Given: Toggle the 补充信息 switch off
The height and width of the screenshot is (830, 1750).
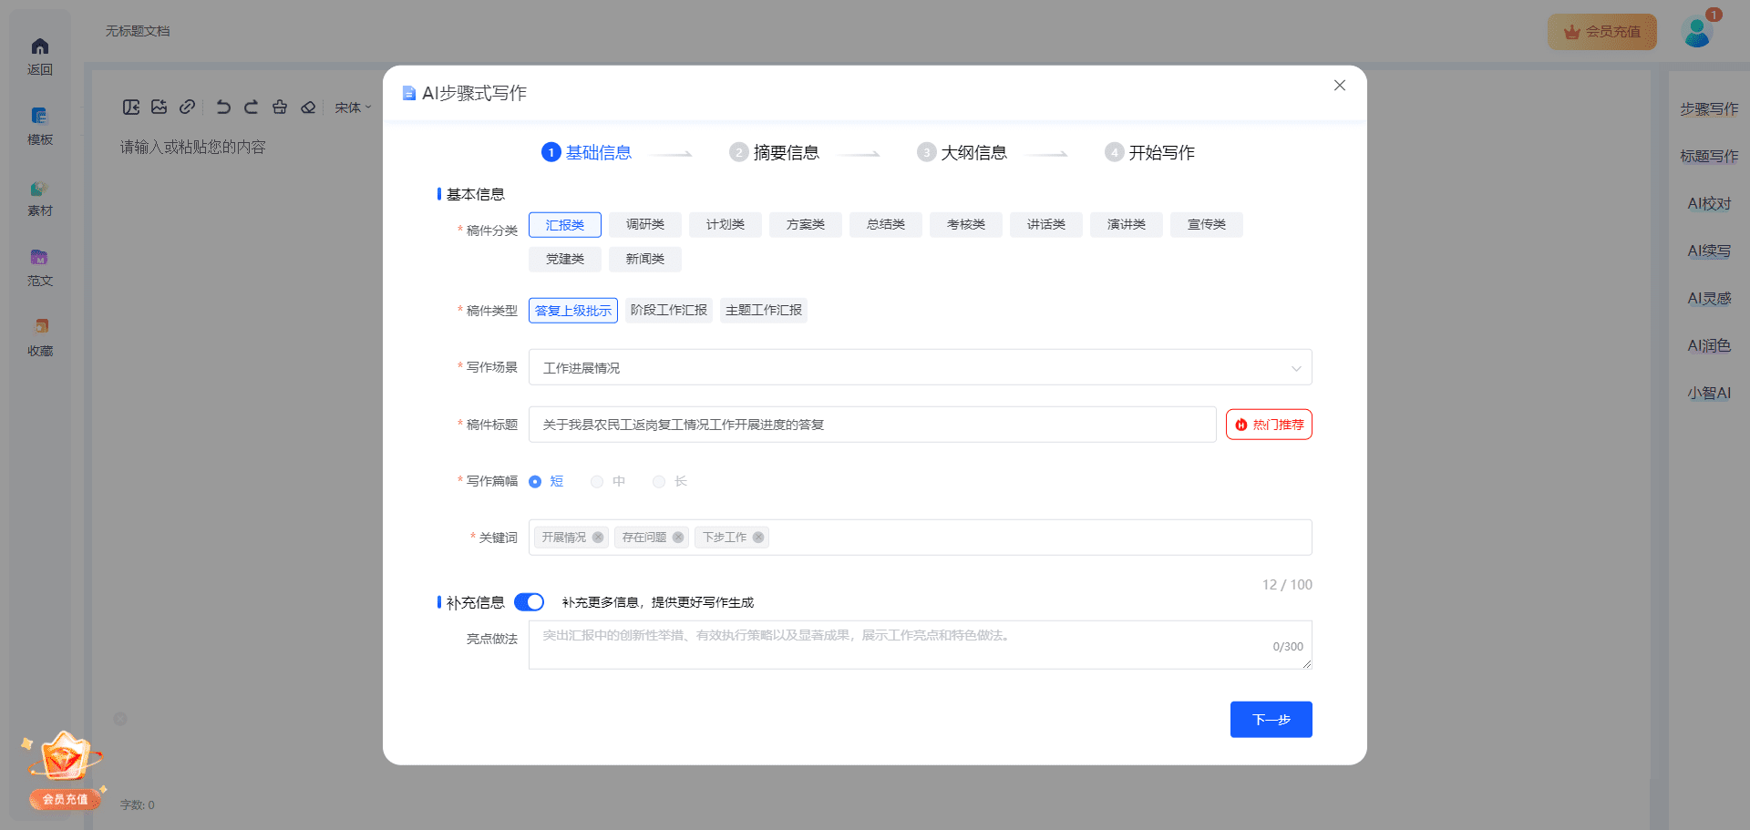Looking at the screenshot, I should [530, 602].
